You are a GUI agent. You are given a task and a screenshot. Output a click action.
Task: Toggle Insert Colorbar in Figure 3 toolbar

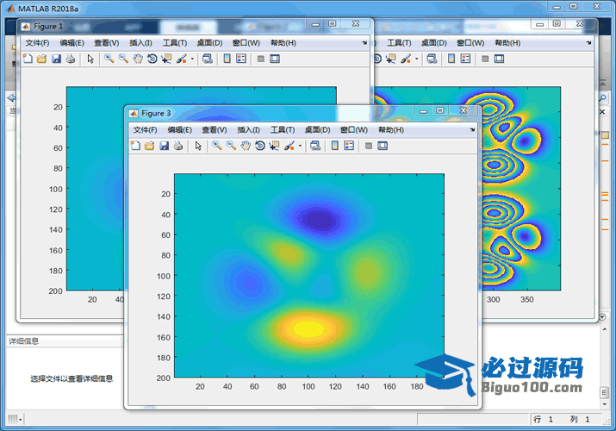334,146
